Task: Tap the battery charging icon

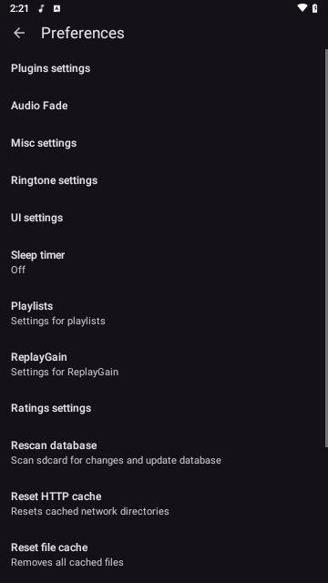Action: click(314, 8)
